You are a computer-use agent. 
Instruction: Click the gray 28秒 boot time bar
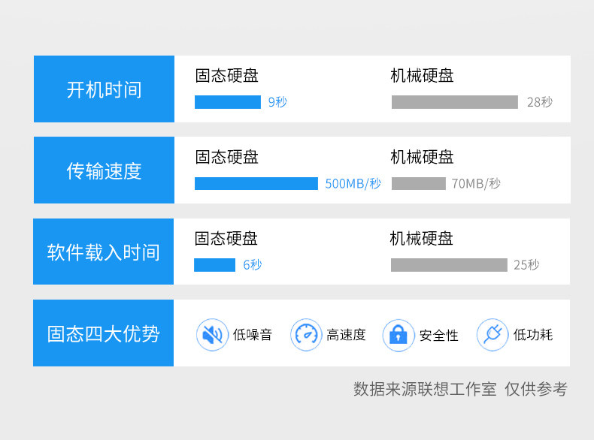tap(454, 102)
